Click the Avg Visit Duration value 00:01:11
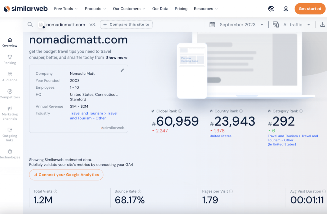 tap(307, 200)
